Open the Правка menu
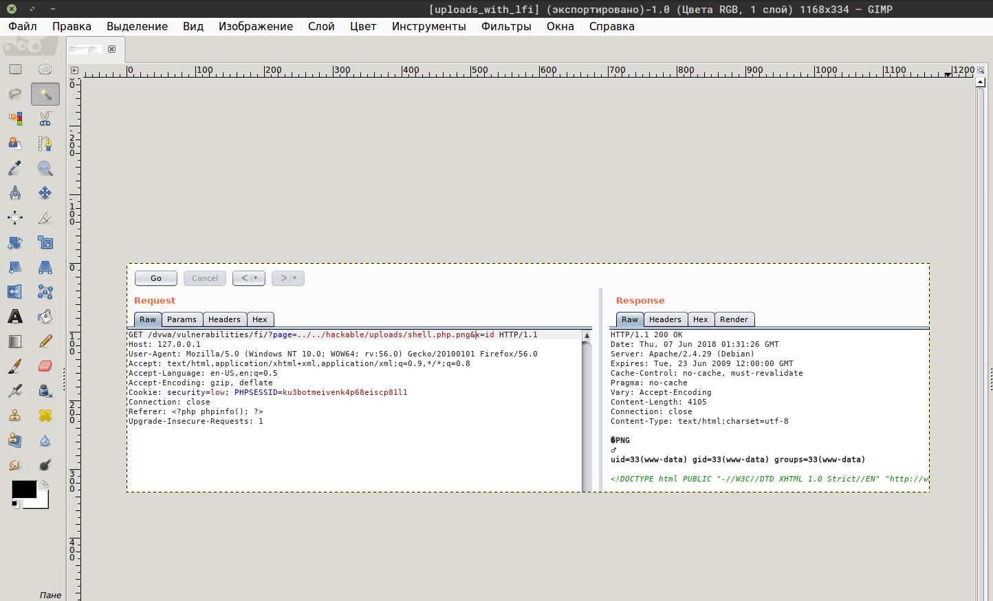The height and width of the screenshot is (601, 993). (72, 26)
